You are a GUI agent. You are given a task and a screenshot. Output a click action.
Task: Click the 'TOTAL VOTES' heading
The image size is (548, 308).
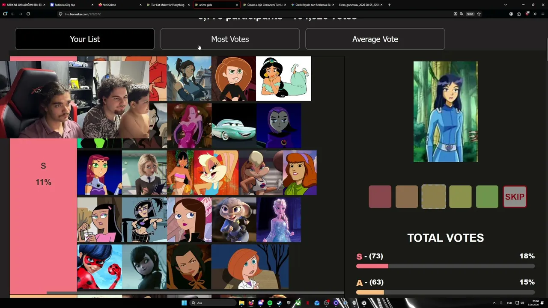[x=445, y=238]
